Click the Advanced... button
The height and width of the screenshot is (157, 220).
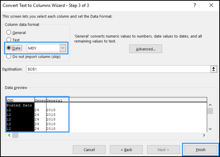coord(145,49)
